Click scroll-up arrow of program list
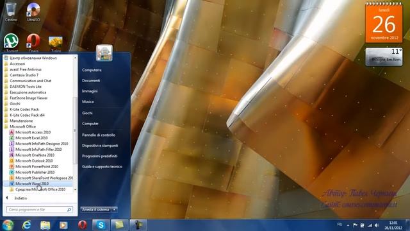The width and height of the screenshot is (410, 231). 76,57
